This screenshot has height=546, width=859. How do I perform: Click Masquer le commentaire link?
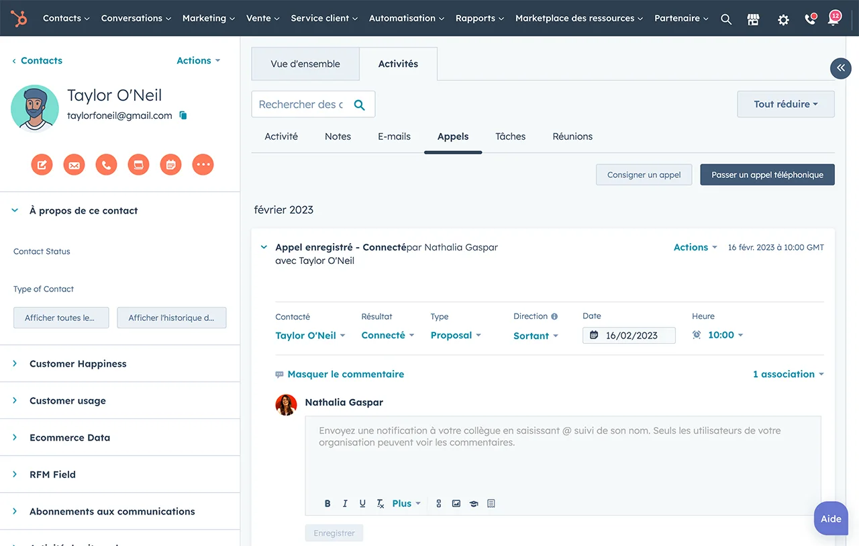[x=345, y=374]
